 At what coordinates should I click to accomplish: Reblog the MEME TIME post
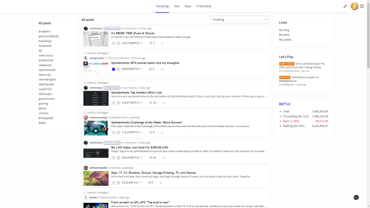tap(162, 43)
